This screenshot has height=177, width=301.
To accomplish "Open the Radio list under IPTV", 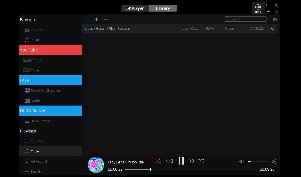I will (35, 100).
